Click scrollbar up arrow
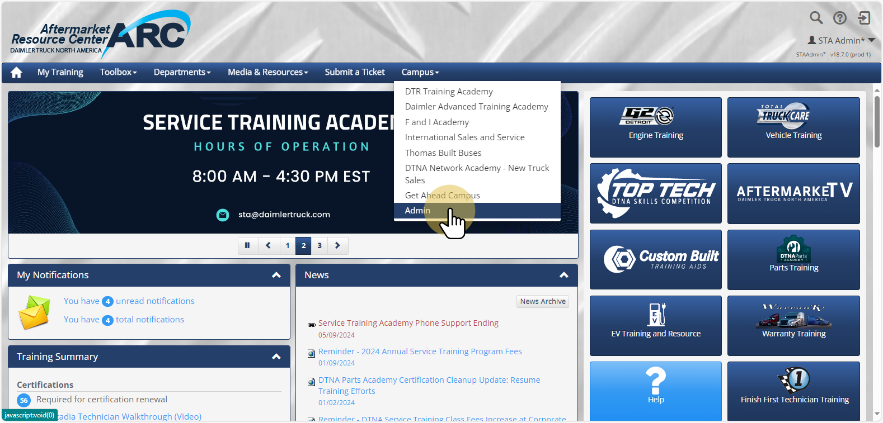 pos(877,89)
